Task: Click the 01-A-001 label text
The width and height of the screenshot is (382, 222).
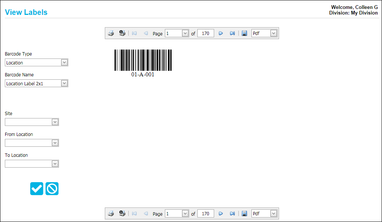Action: [x=143, y=74]
